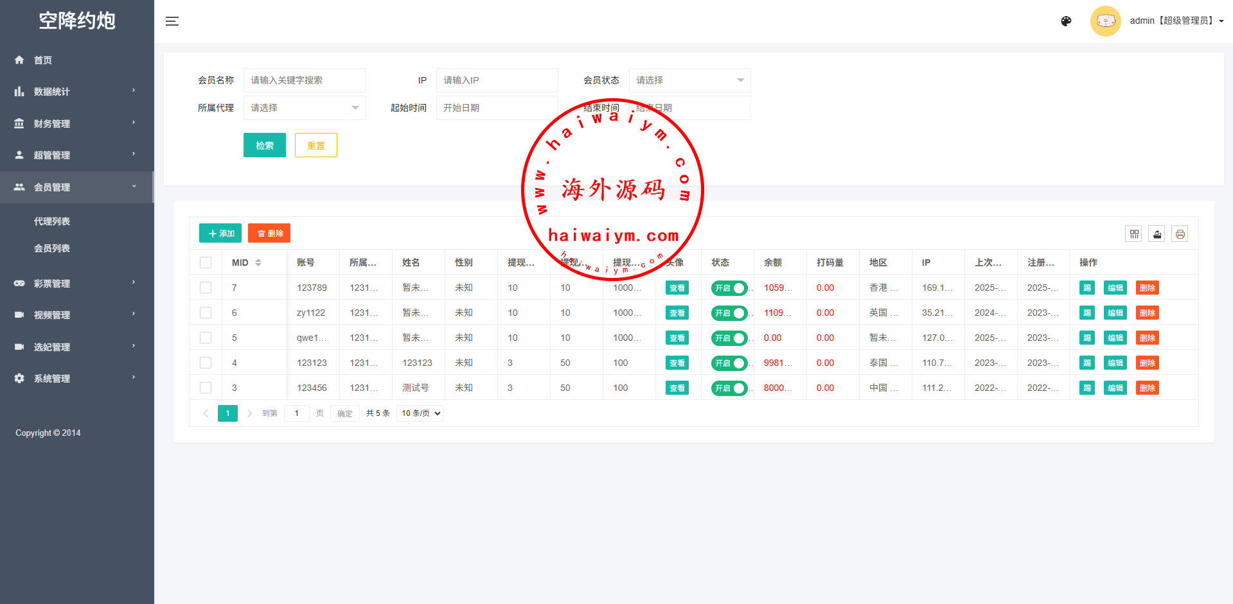Image resolution: width=1233 pixels, height=604 pixels.
Task: Click the admin avatar image
Action: [x=1105, y=21]
